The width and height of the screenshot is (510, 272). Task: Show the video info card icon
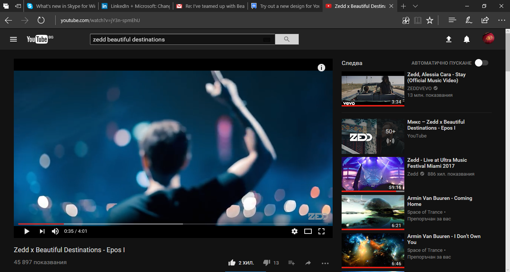tap(321, 68)
